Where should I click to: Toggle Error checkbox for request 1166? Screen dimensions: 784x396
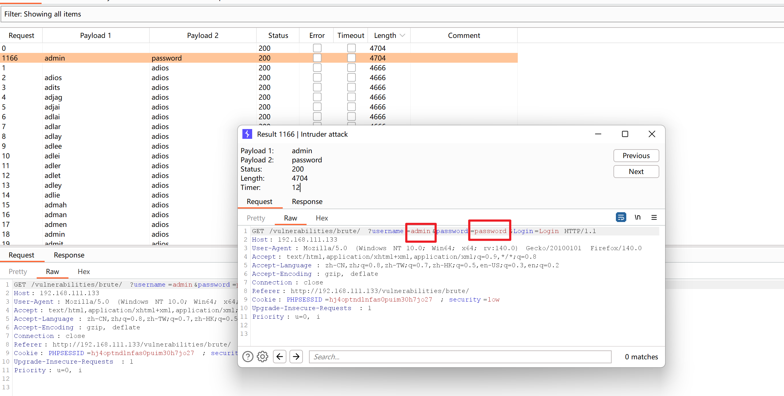[317, 58]
